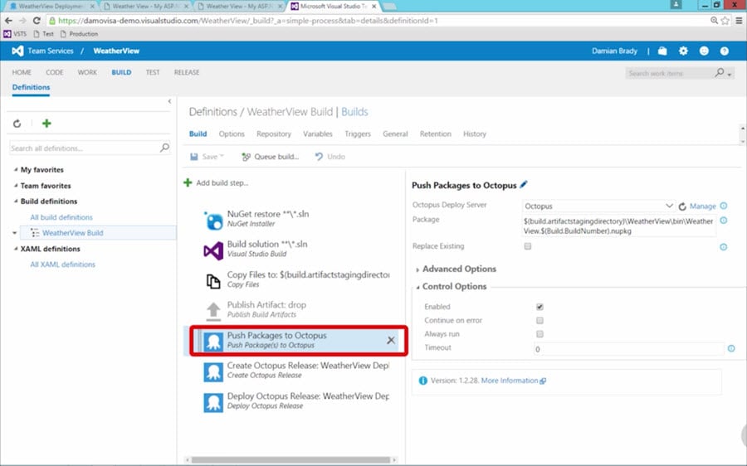Collapse the Team favorites tree node

(x=16, y=186)
